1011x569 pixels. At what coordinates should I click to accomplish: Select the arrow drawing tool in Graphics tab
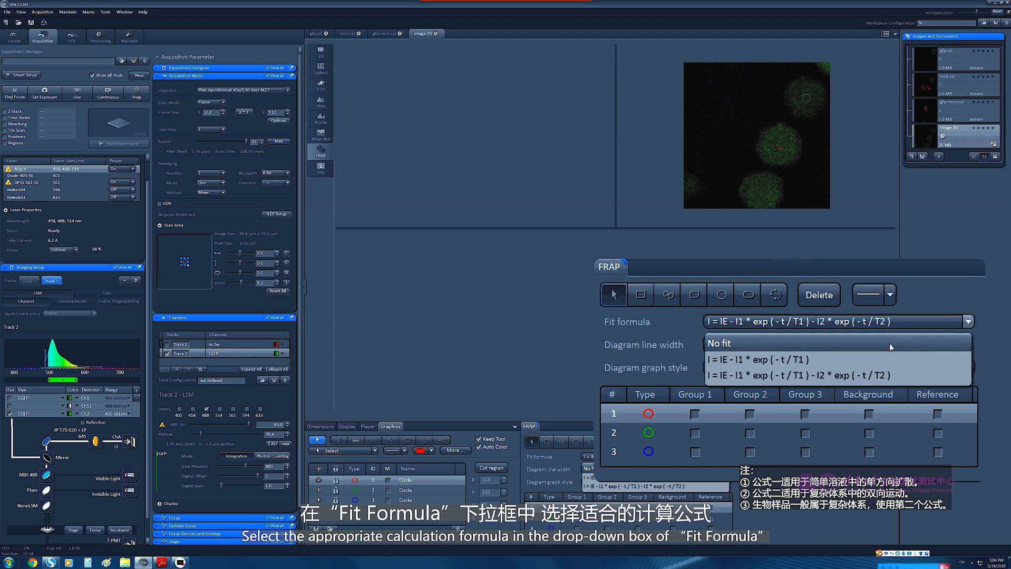tap(390, 440)
